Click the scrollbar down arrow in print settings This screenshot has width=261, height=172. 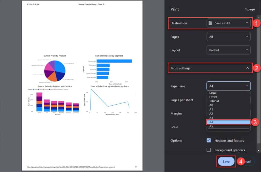coord(258,150)
